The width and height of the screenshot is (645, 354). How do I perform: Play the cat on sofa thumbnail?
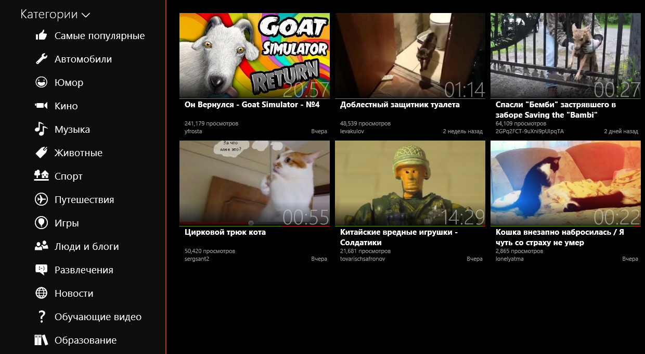click(565, 183)
